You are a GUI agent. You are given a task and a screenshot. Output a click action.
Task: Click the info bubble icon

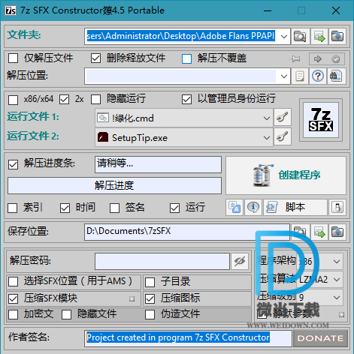point(253,207)
